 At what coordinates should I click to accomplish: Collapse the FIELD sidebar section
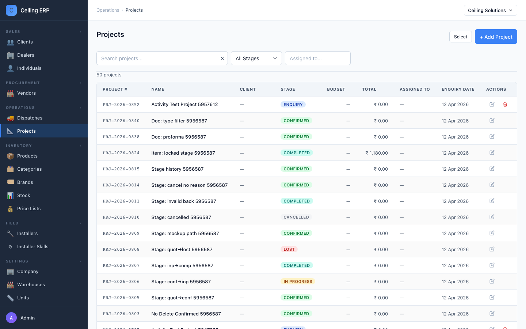click(x=80, y=223)
